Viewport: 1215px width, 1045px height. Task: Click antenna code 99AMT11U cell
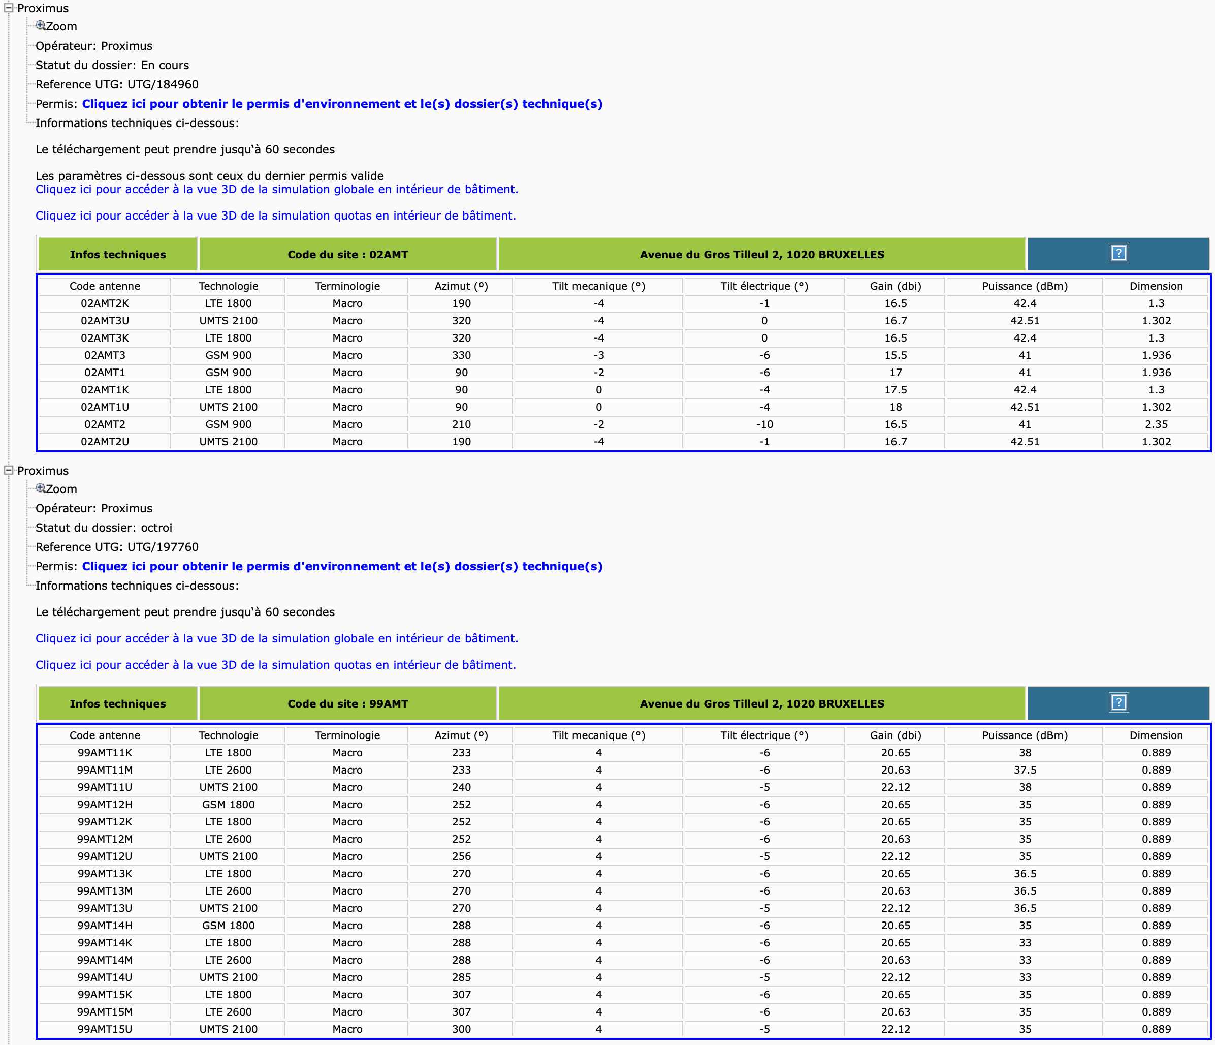coord(105,787)
